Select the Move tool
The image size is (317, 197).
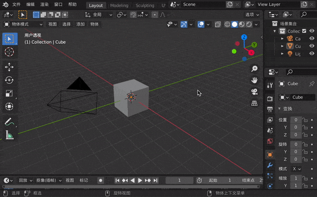[10, 67]
